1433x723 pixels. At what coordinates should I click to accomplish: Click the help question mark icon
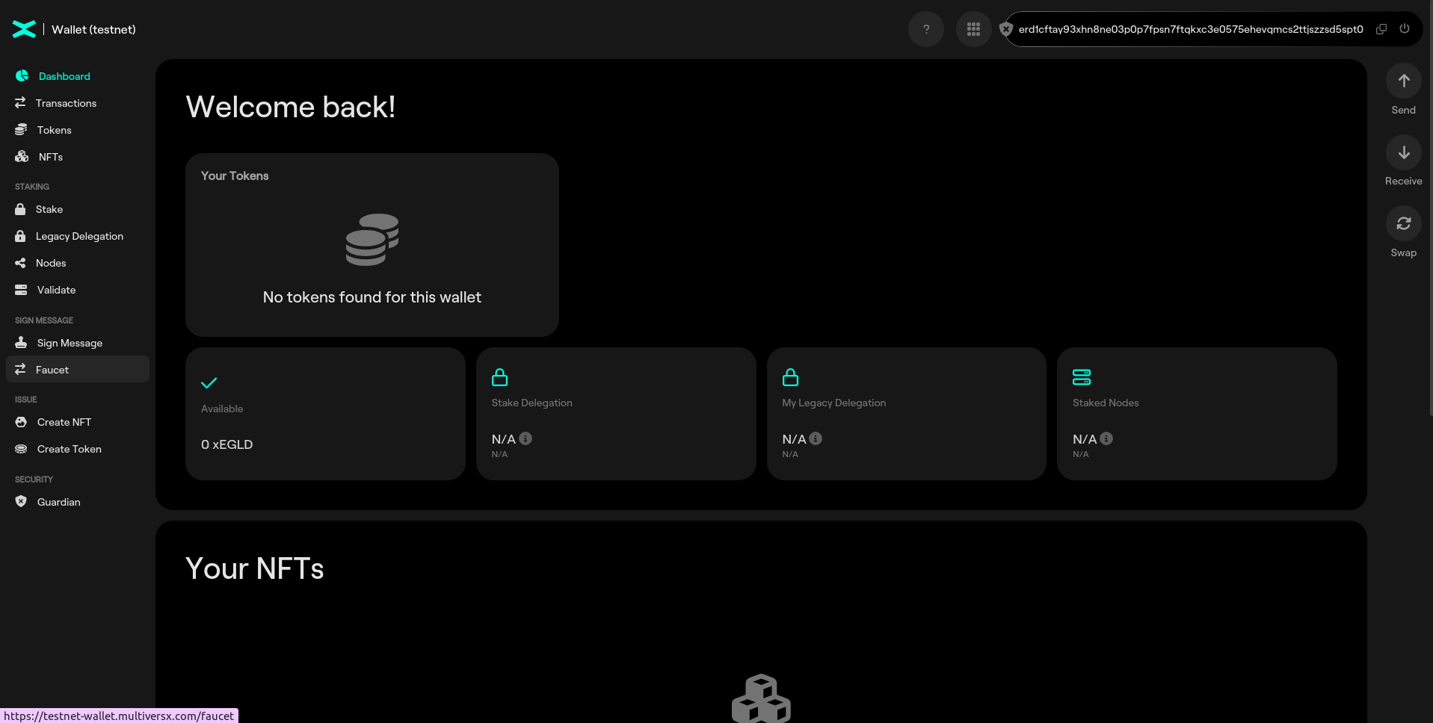[925, 29]
